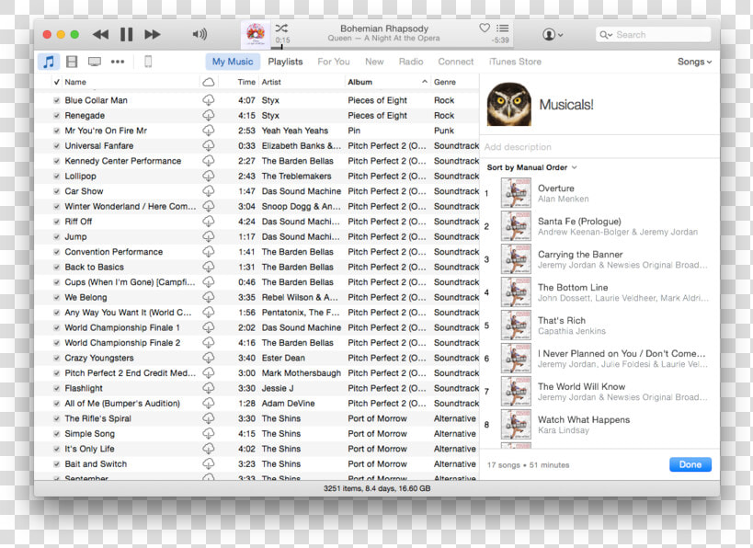Uncheck the Renegade checkbox

tap(56, 115)
